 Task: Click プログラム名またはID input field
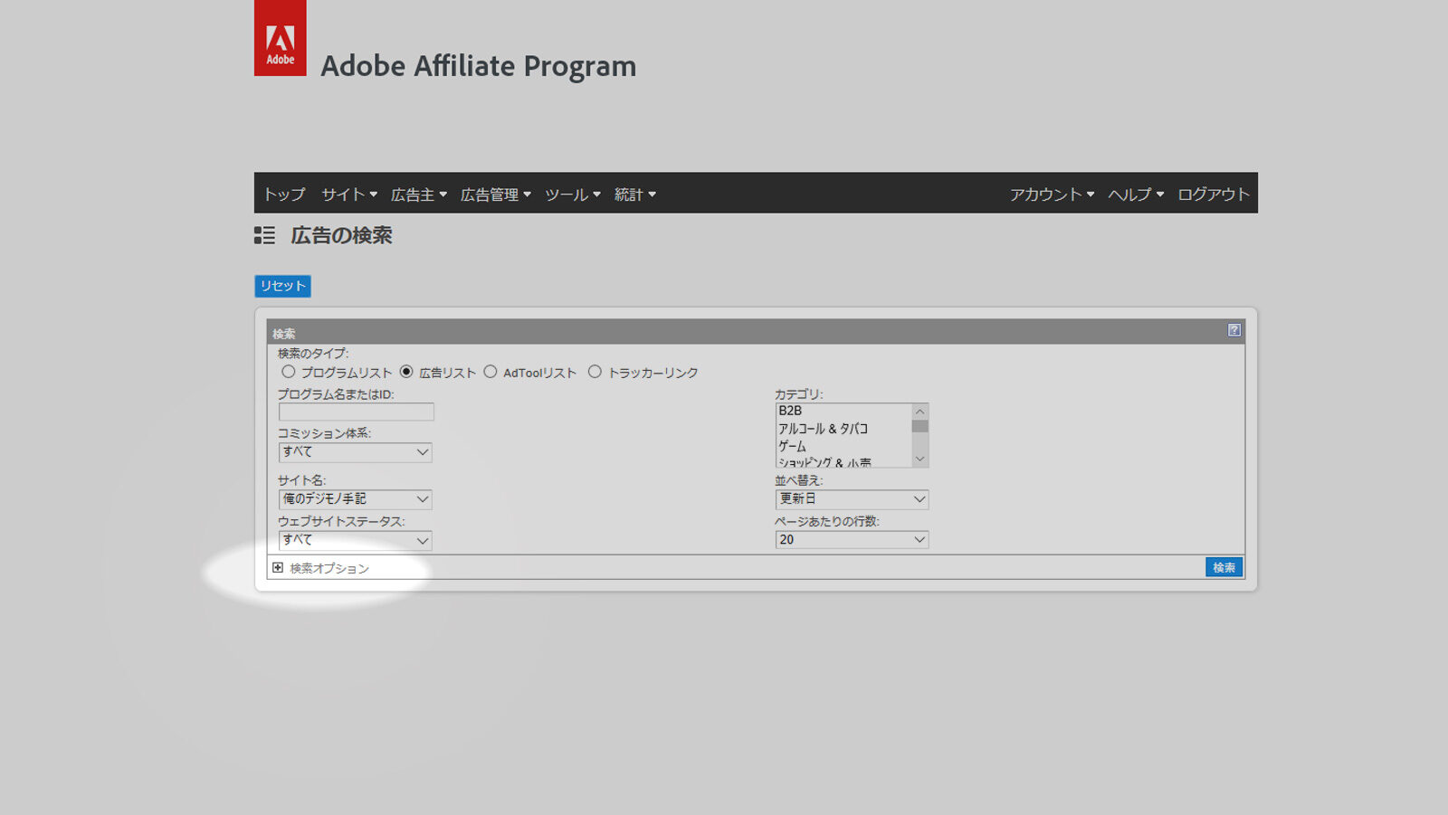(357, 412)
